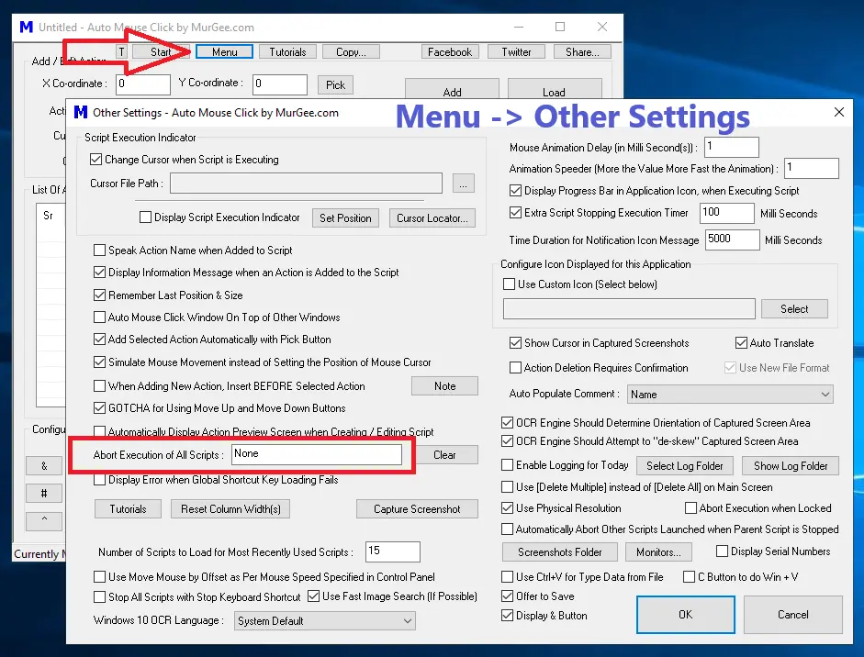Click the Cursor File Path input field
Image resolution: width=864 pixels, height=657 pixels.
[306, 184]
